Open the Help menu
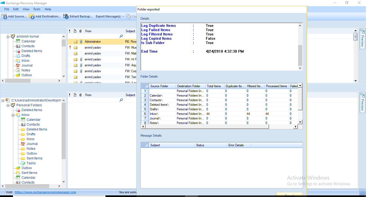Viewport: 367px width, 197px height. (48, 9)
